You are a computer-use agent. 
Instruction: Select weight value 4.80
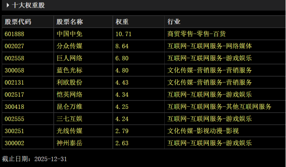pos(122,71)
